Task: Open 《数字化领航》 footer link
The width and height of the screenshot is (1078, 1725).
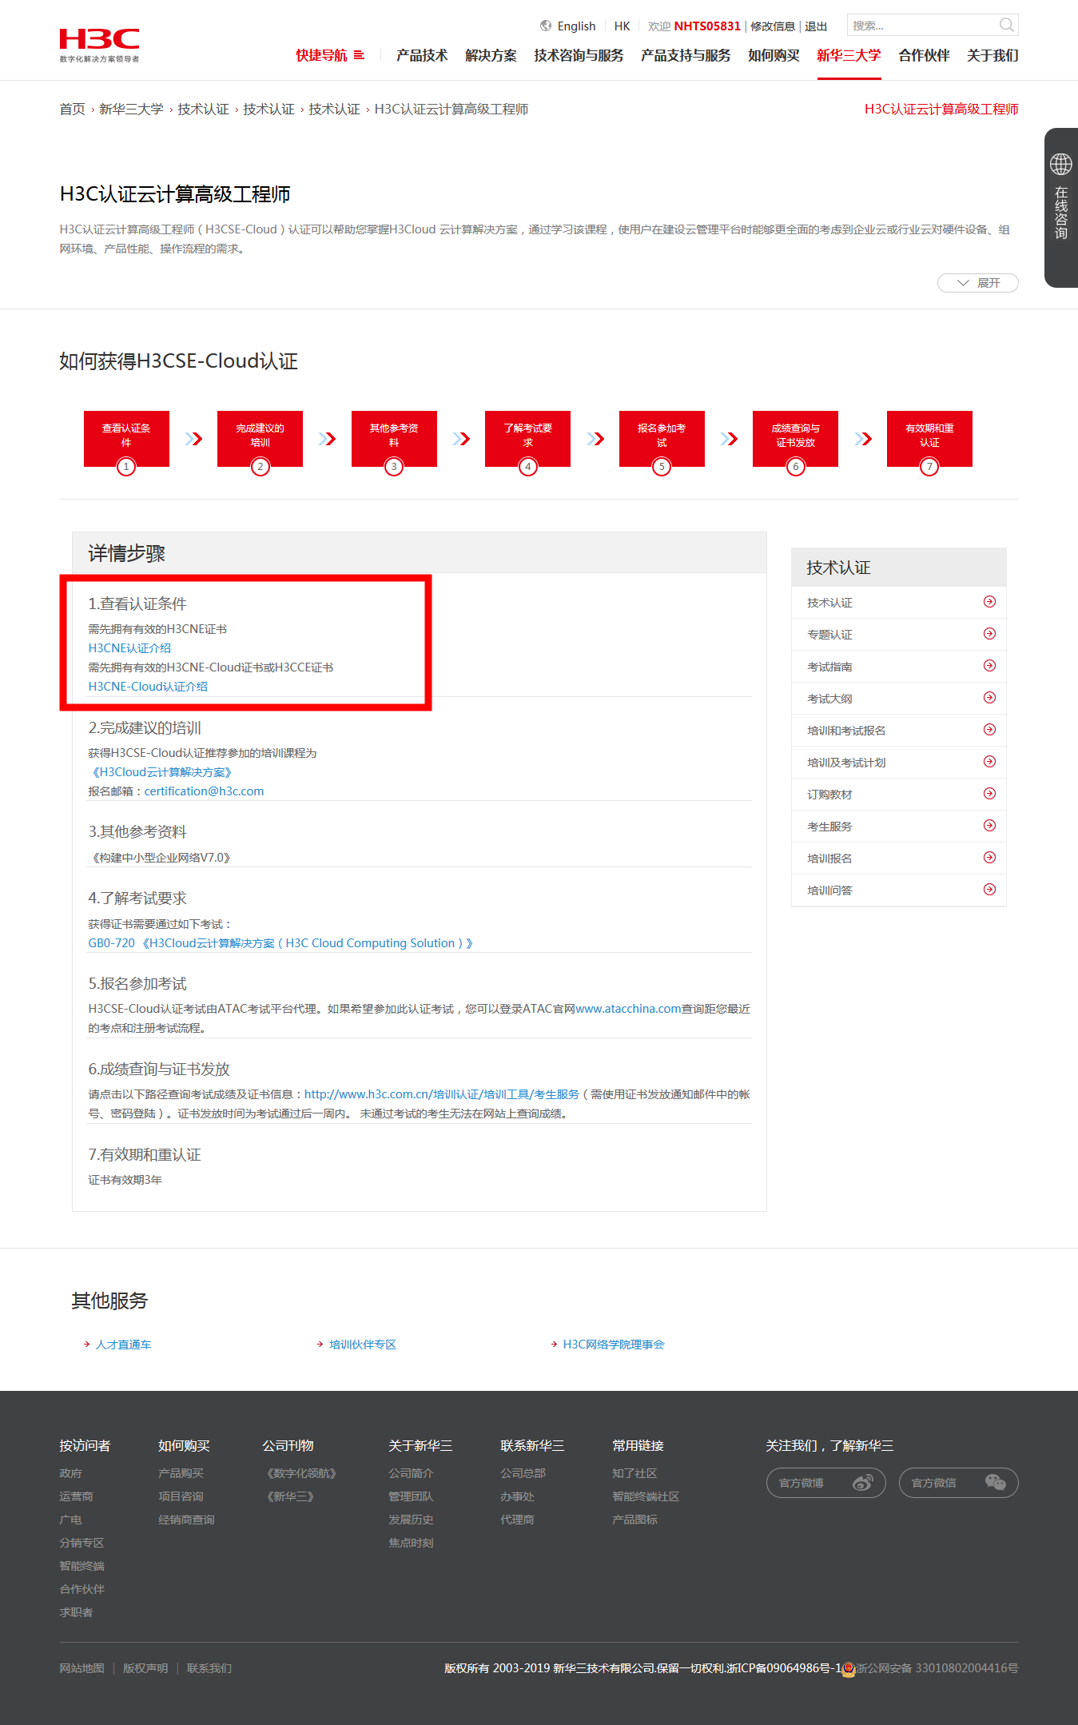Action: 301,1473
